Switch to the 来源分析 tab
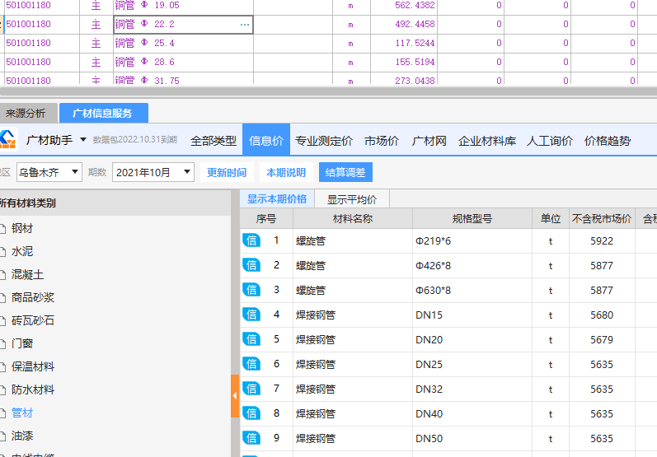The width and height of the screenshot is (657, 457). [x=26, y=113]
